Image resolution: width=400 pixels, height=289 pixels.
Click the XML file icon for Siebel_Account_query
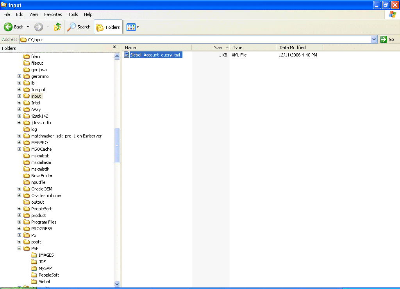pyautogui.click(x=126, y=55)
